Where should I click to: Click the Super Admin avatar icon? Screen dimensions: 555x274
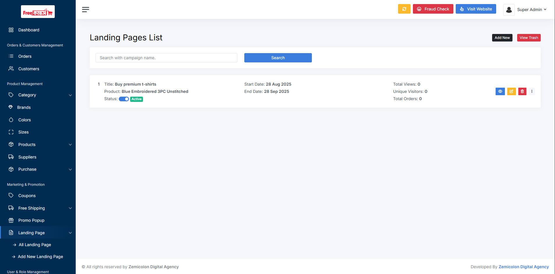(x=509, y=10)
